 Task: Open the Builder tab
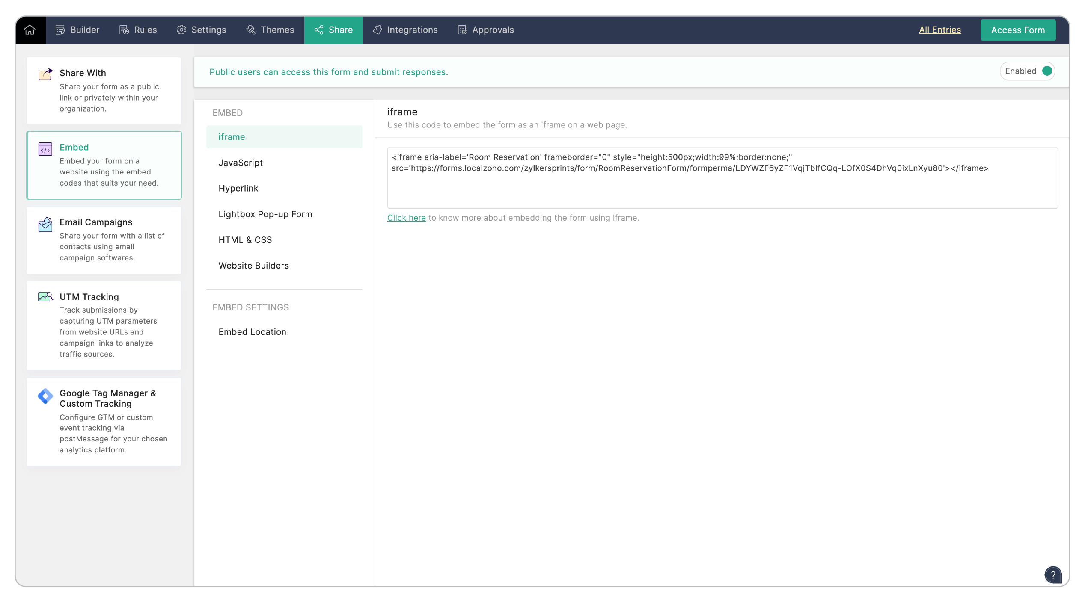(77, 30)
